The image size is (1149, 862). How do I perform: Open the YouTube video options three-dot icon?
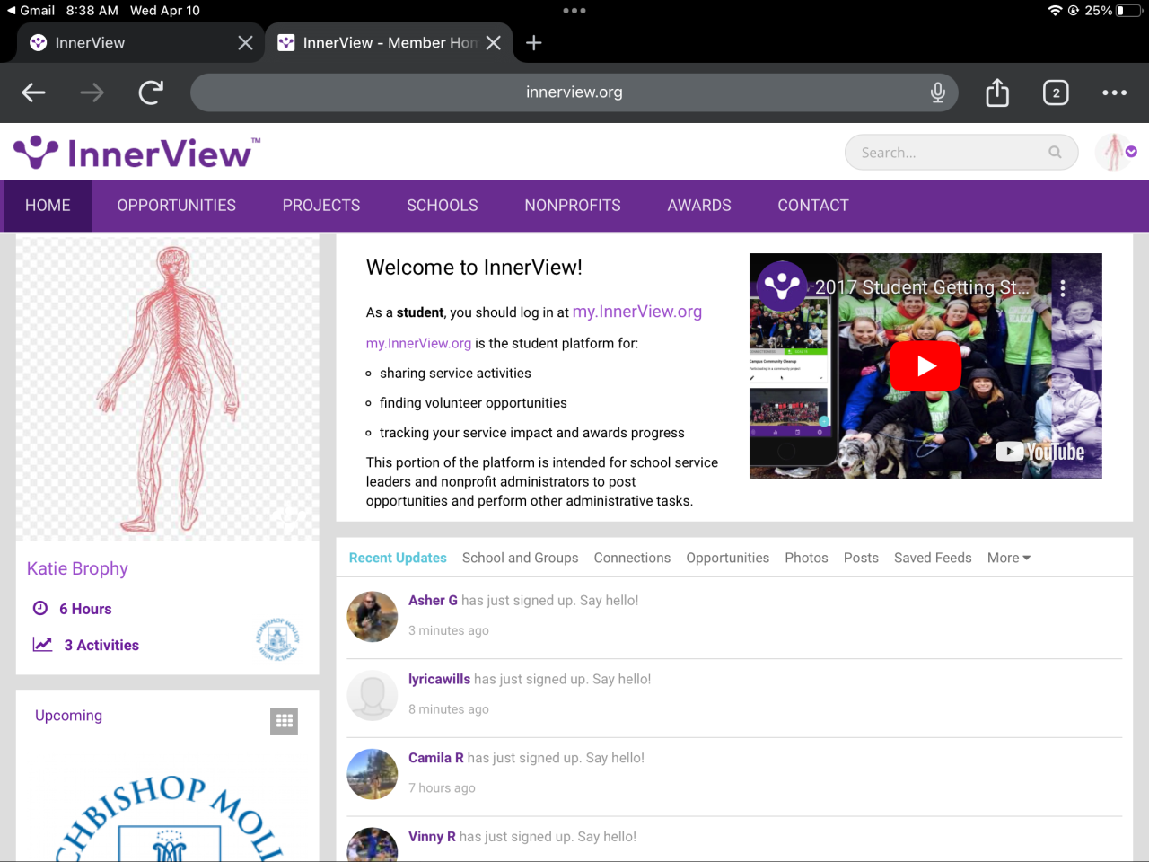coord(1063,288)
